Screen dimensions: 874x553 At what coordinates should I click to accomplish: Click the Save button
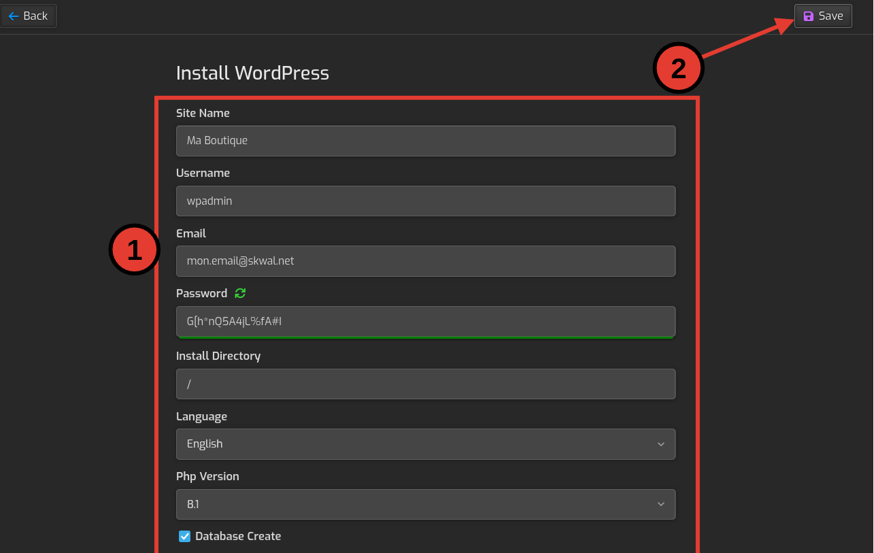click(x=823, y=16)
